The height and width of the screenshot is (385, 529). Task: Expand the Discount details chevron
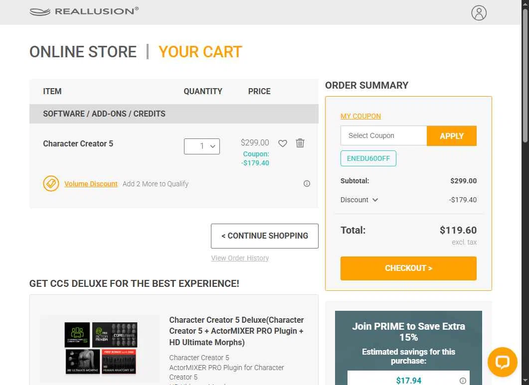pyautogui.click(x=375, y=200)
